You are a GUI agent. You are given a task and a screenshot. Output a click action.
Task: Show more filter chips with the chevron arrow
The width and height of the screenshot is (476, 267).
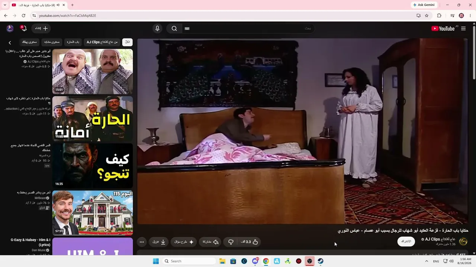click(x=10, y=43)
